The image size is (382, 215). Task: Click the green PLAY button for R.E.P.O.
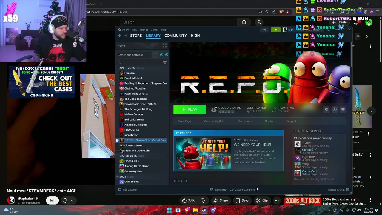tap(190, 110)
